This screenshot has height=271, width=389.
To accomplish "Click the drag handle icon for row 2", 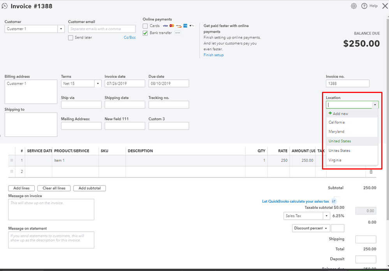I will coord(12,171).
